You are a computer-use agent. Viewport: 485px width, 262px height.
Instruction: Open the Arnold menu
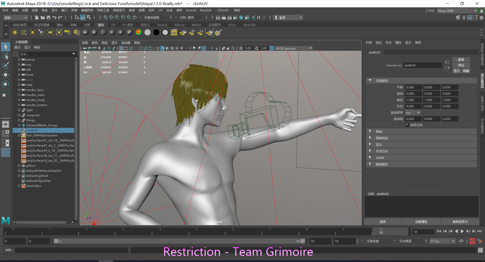coord(191,10)
